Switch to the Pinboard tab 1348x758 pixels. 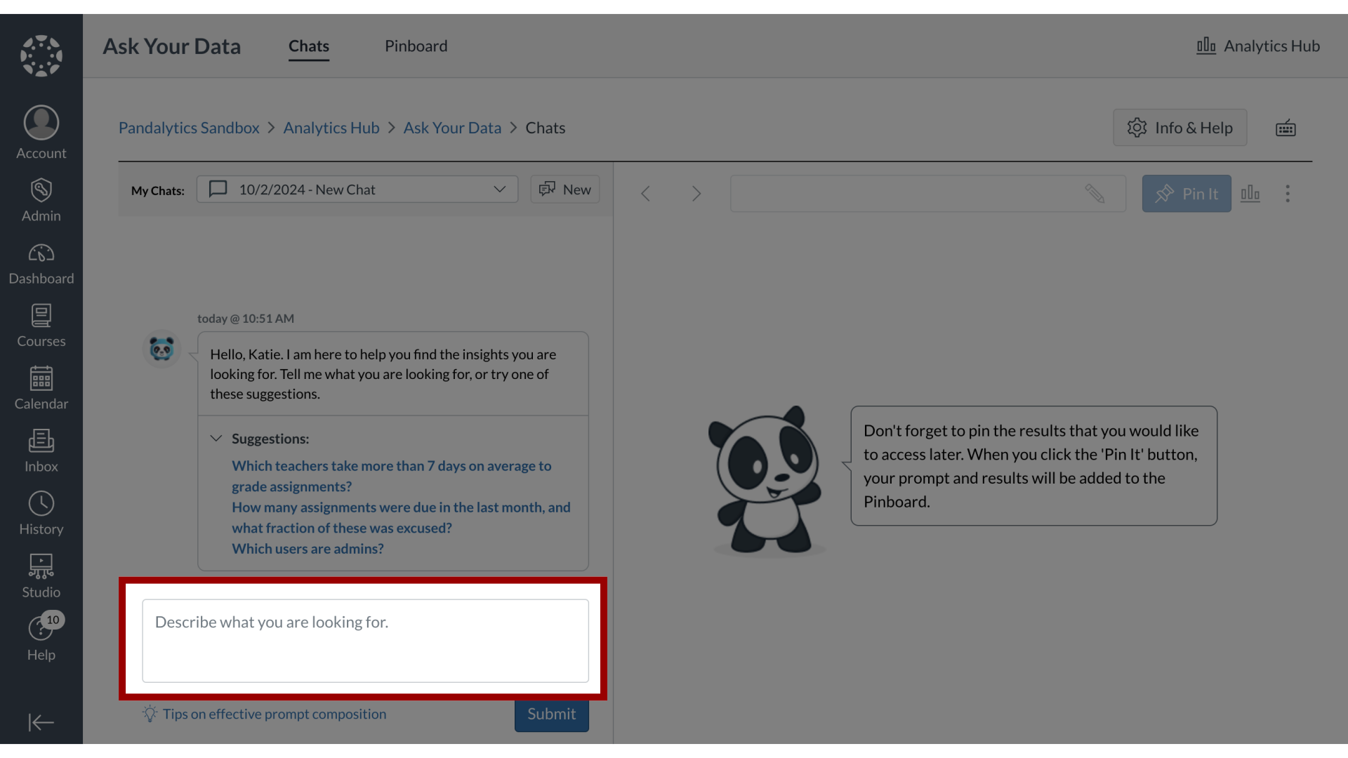416,46
